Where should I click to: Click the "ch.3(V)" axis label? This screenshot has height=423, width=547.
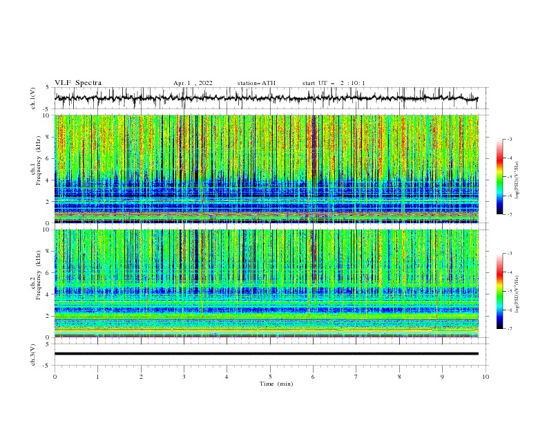33,355
